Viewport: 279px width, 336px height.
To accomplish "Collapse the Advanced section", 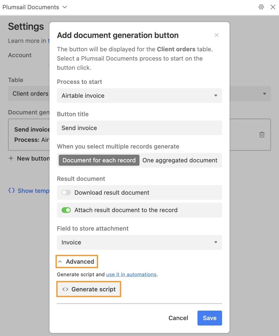I will (76, 261).
